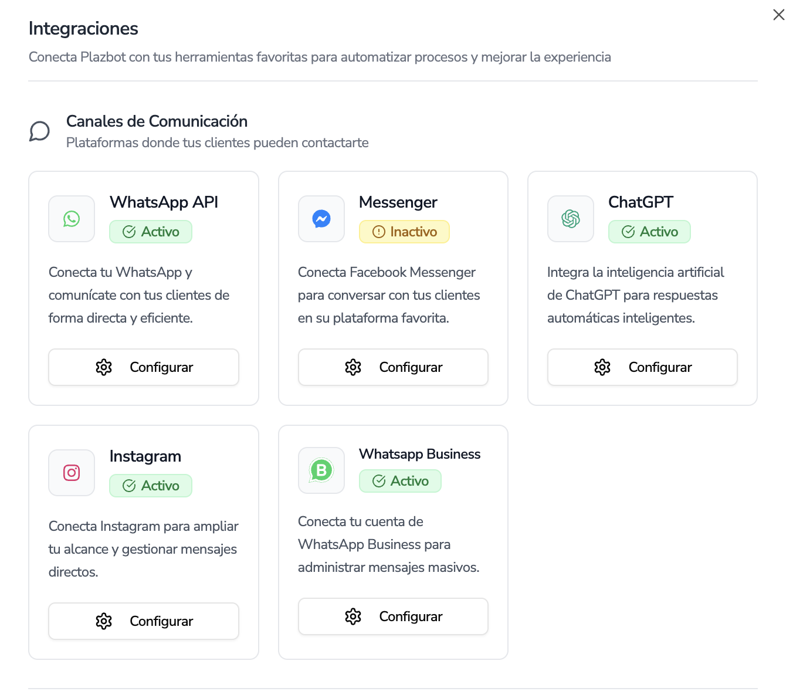Click the Activo badge on Instagram
The height and width of the screenshot is (698, 793).
coord(151,486)
